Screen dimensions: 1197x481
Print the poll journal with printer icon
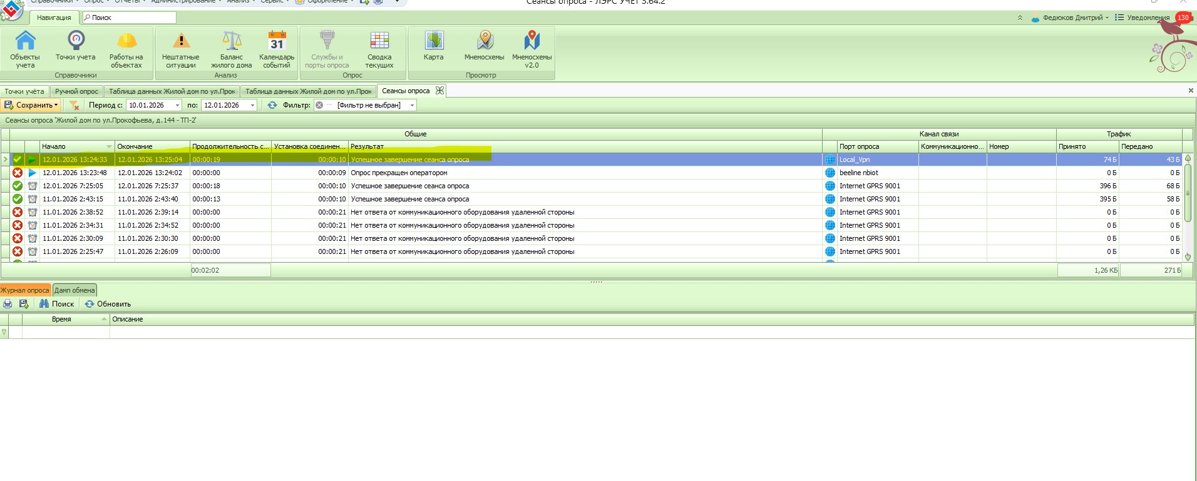click(8, 304)
